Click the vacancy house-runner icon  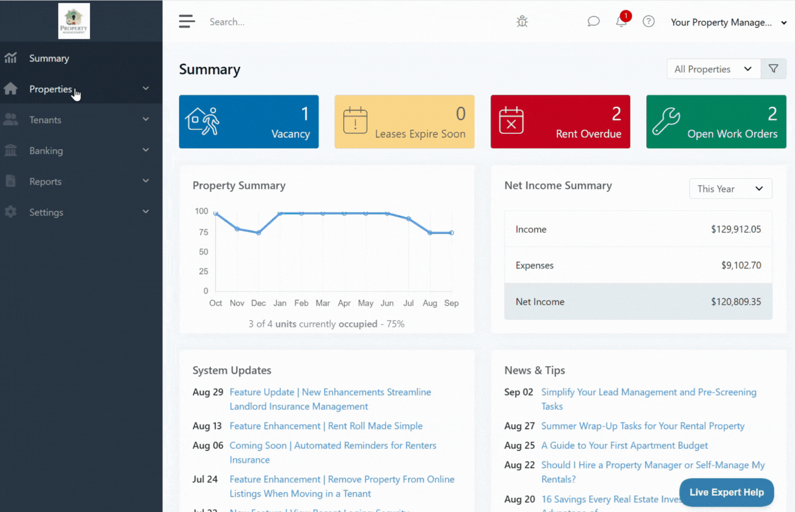202,121
